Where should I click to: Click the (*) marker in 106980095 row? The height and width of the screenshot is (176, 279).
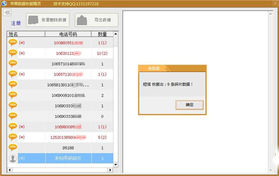click(22, 127)
